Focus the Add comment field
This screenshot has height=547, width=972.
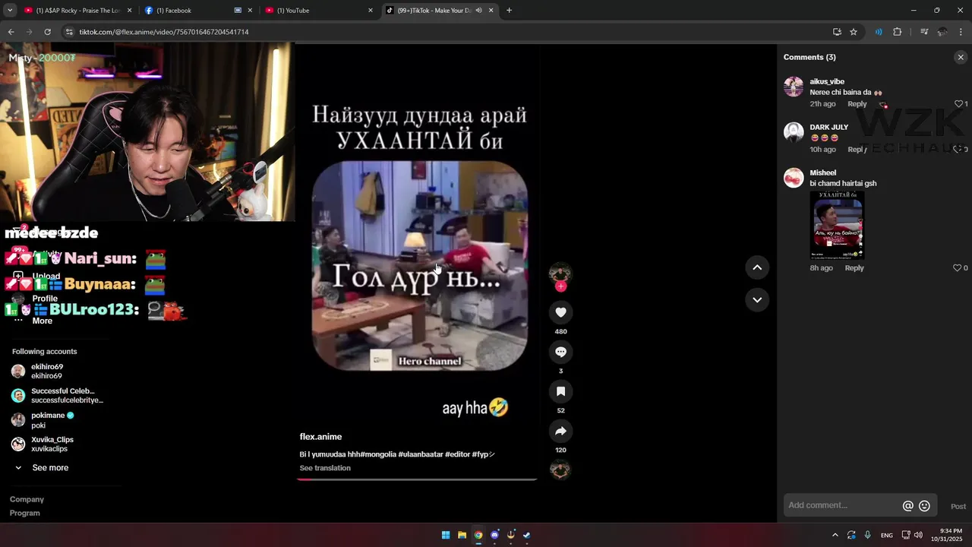click(841, 505)
